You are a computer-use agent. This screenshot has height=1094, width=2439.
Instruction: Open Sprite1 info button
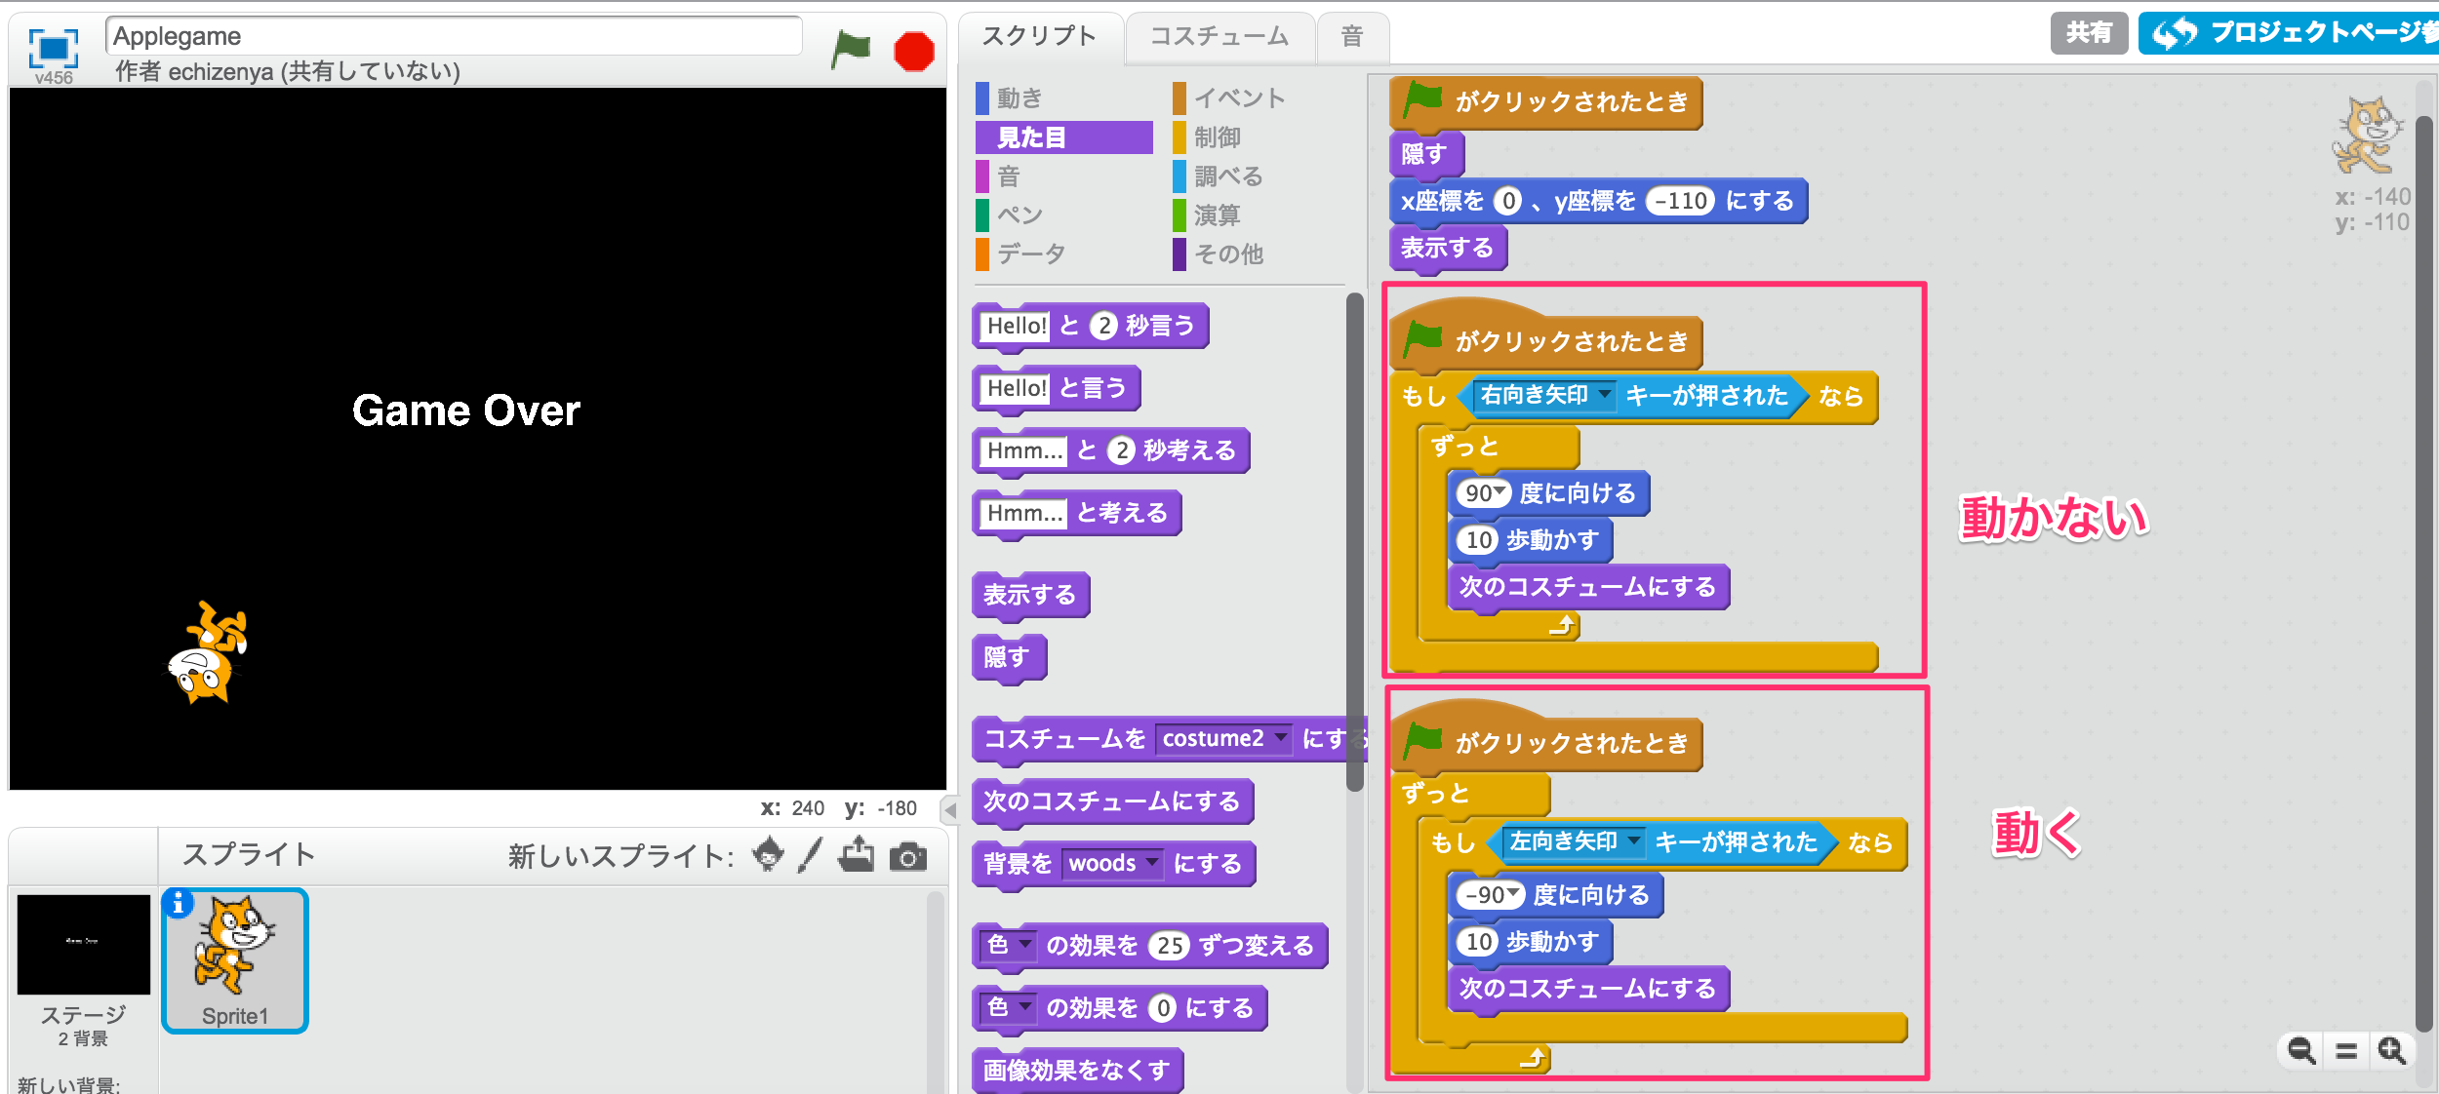coord(178,904)
